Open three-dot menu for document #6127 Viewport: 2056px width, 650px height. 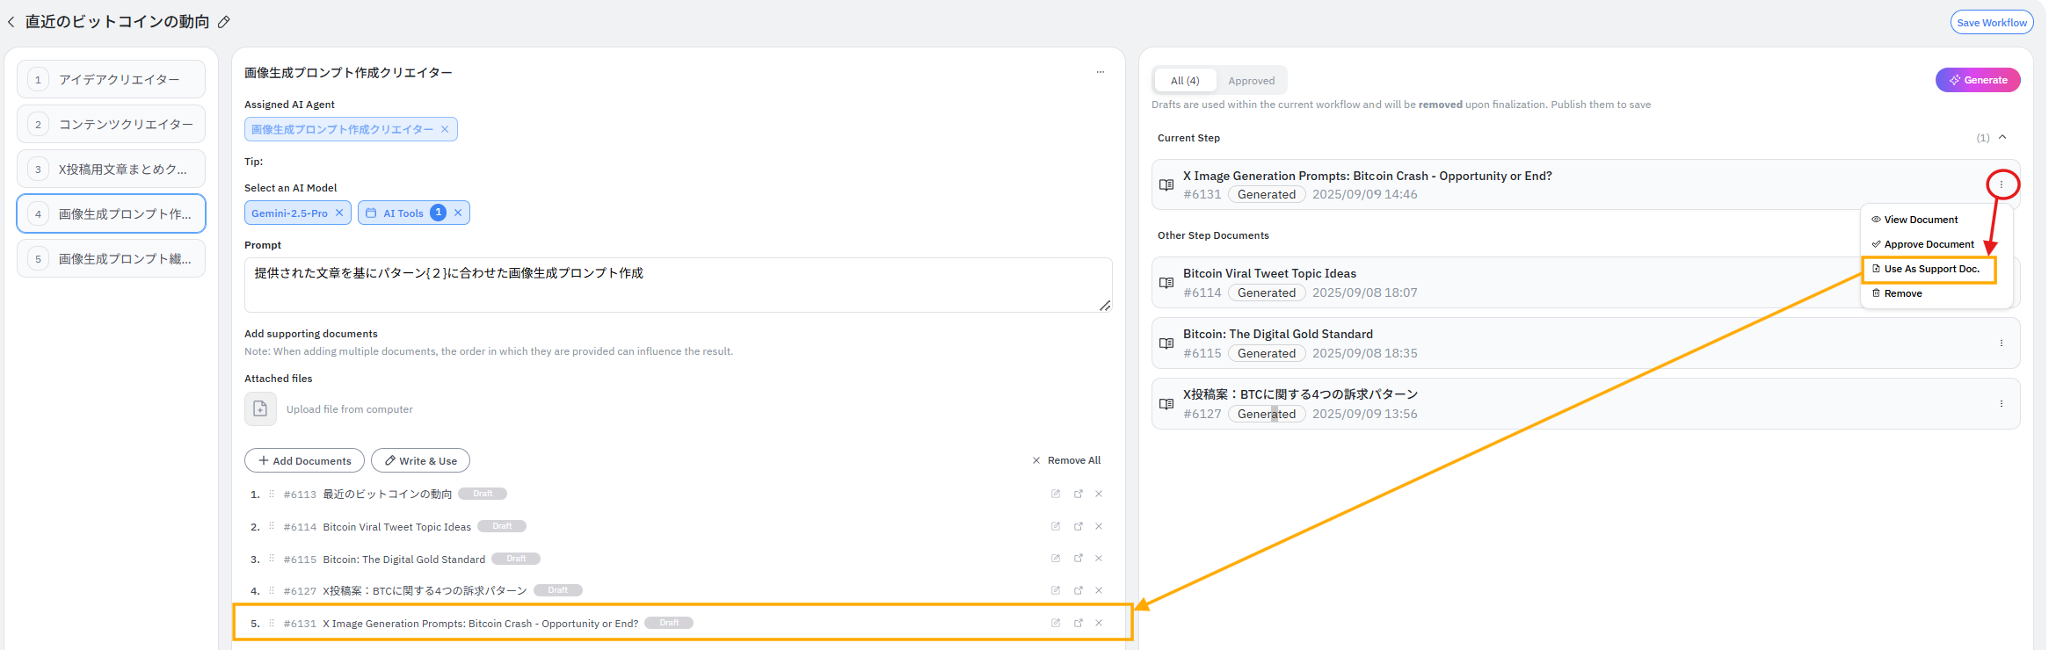point(2002,404)
